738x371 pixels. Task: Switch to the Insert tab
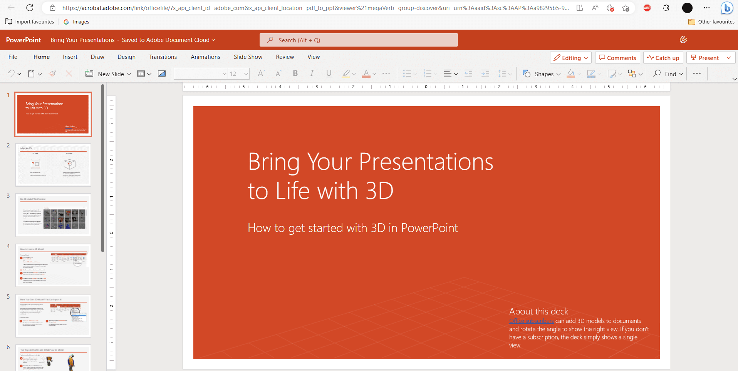point(70,57)
